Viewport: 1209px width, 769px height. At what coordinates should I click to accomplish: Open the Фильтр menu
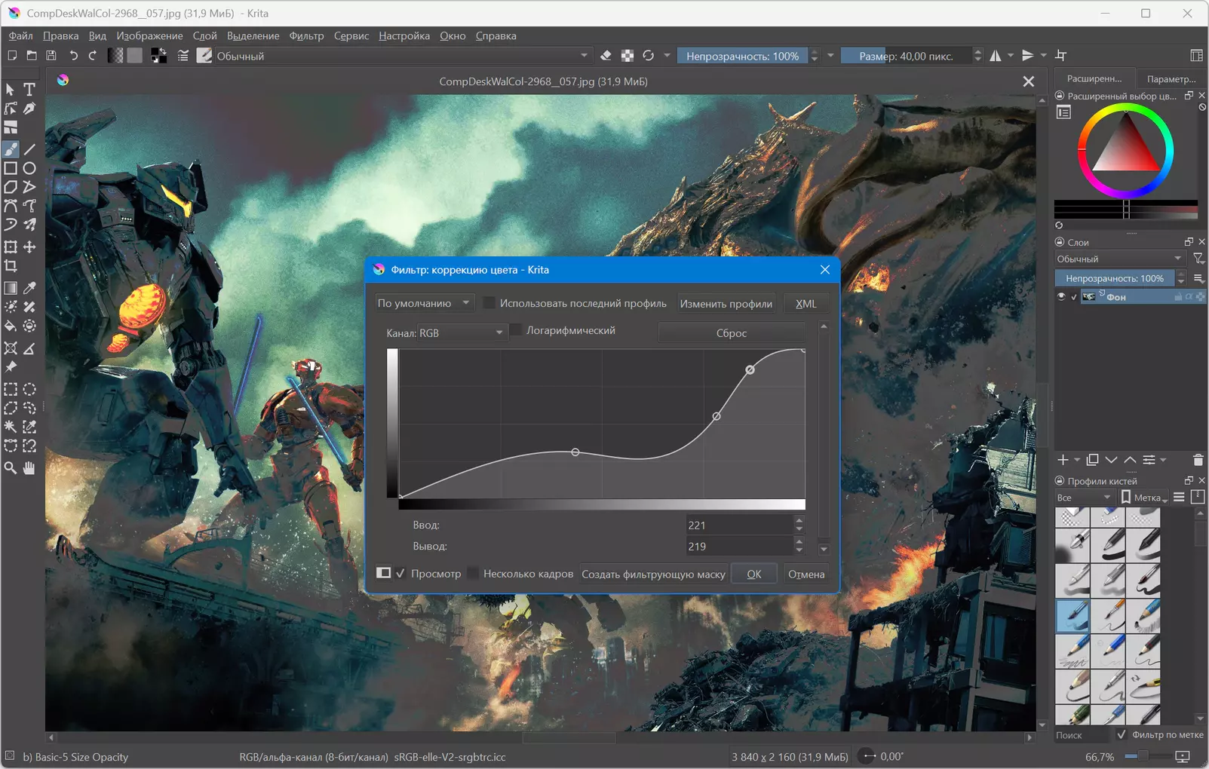pos(306,35)
